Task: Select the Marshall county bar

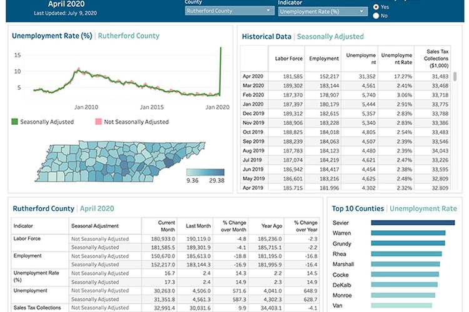Action: pyautogui.click(x=405, y=264)
